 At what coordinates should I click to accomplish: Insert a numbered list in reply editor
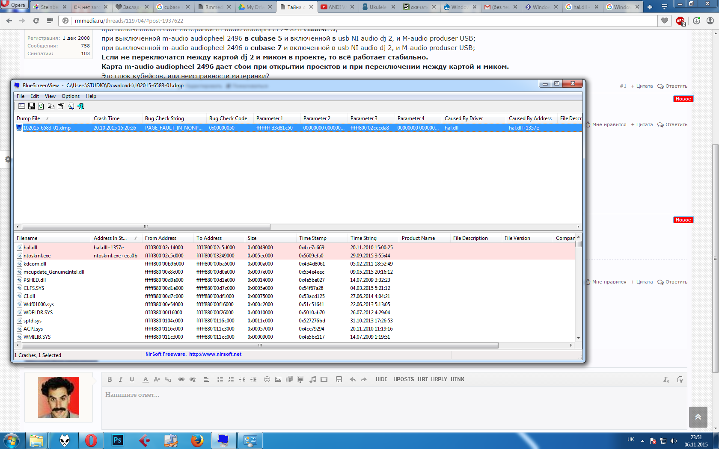coord(231,379)
